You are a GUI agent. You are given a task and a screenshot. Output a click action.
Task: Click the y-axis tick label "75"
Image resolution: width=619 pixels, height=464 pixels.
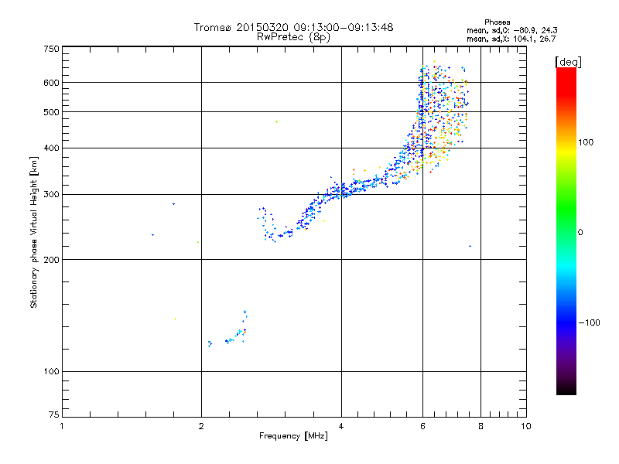click(x=54, y=415)
